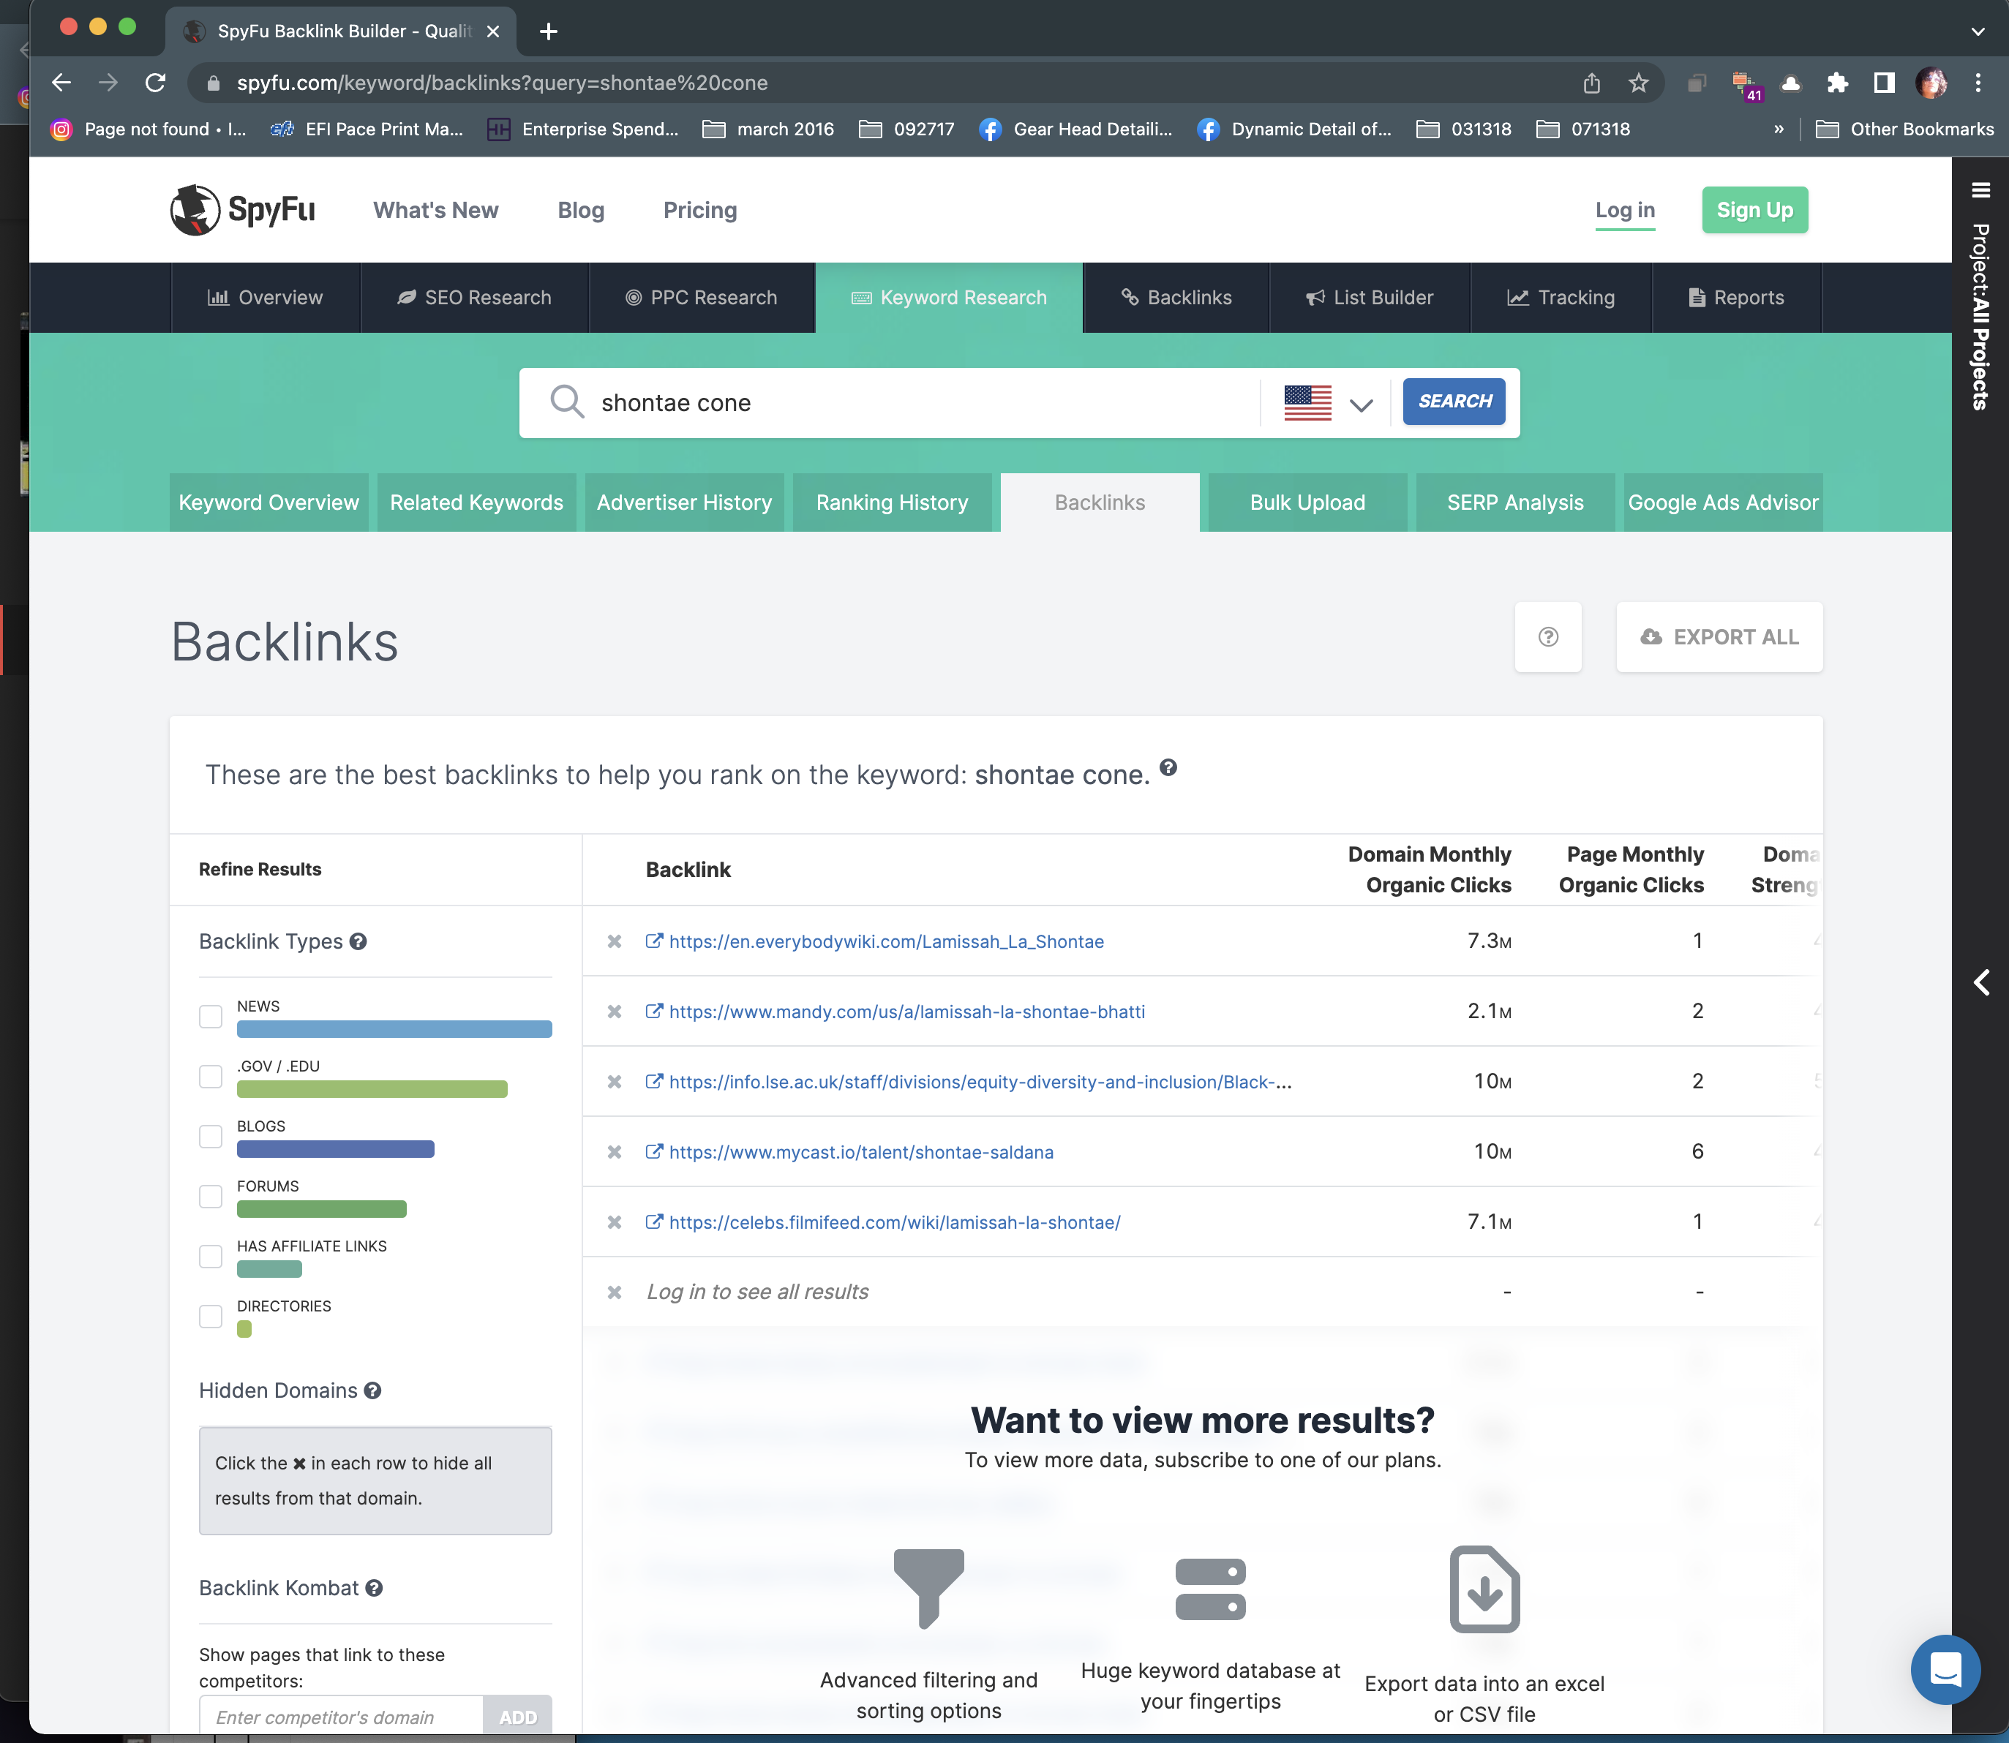Open the Other Bookmarks folder

click(1905, 129)
